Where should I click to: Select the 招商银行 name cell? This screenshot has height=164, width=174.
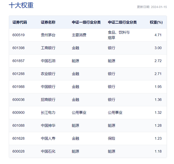48,100
